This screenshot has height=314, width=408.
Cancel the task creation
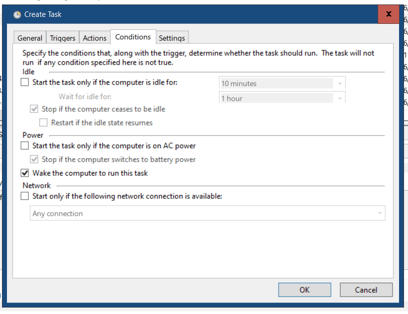click(366, 290)
